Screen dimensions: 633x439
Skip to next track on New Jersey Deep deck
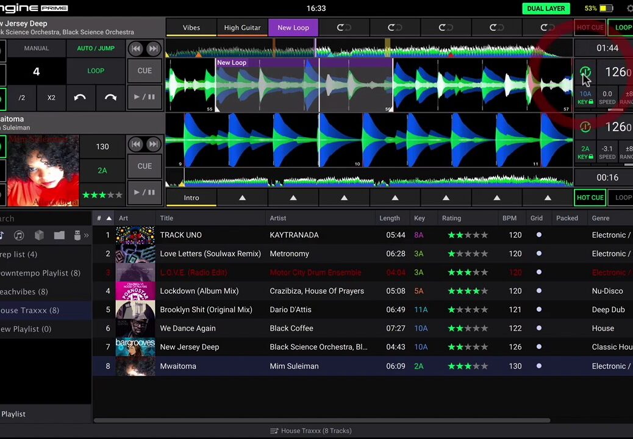click(x=153, y=49)
